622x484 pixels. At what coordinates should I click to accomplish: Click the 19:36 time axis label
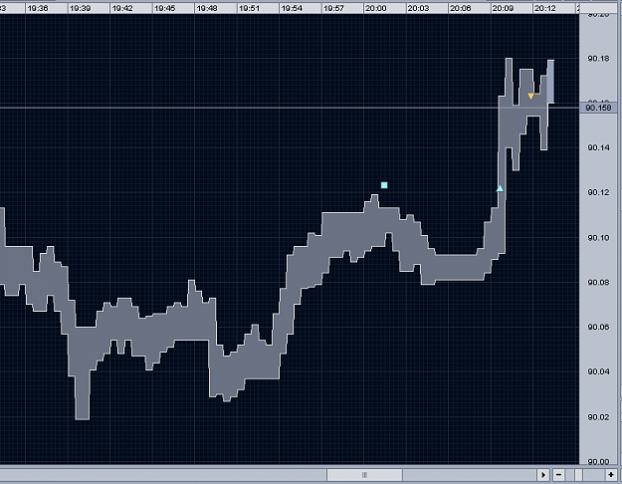[38, 8]
